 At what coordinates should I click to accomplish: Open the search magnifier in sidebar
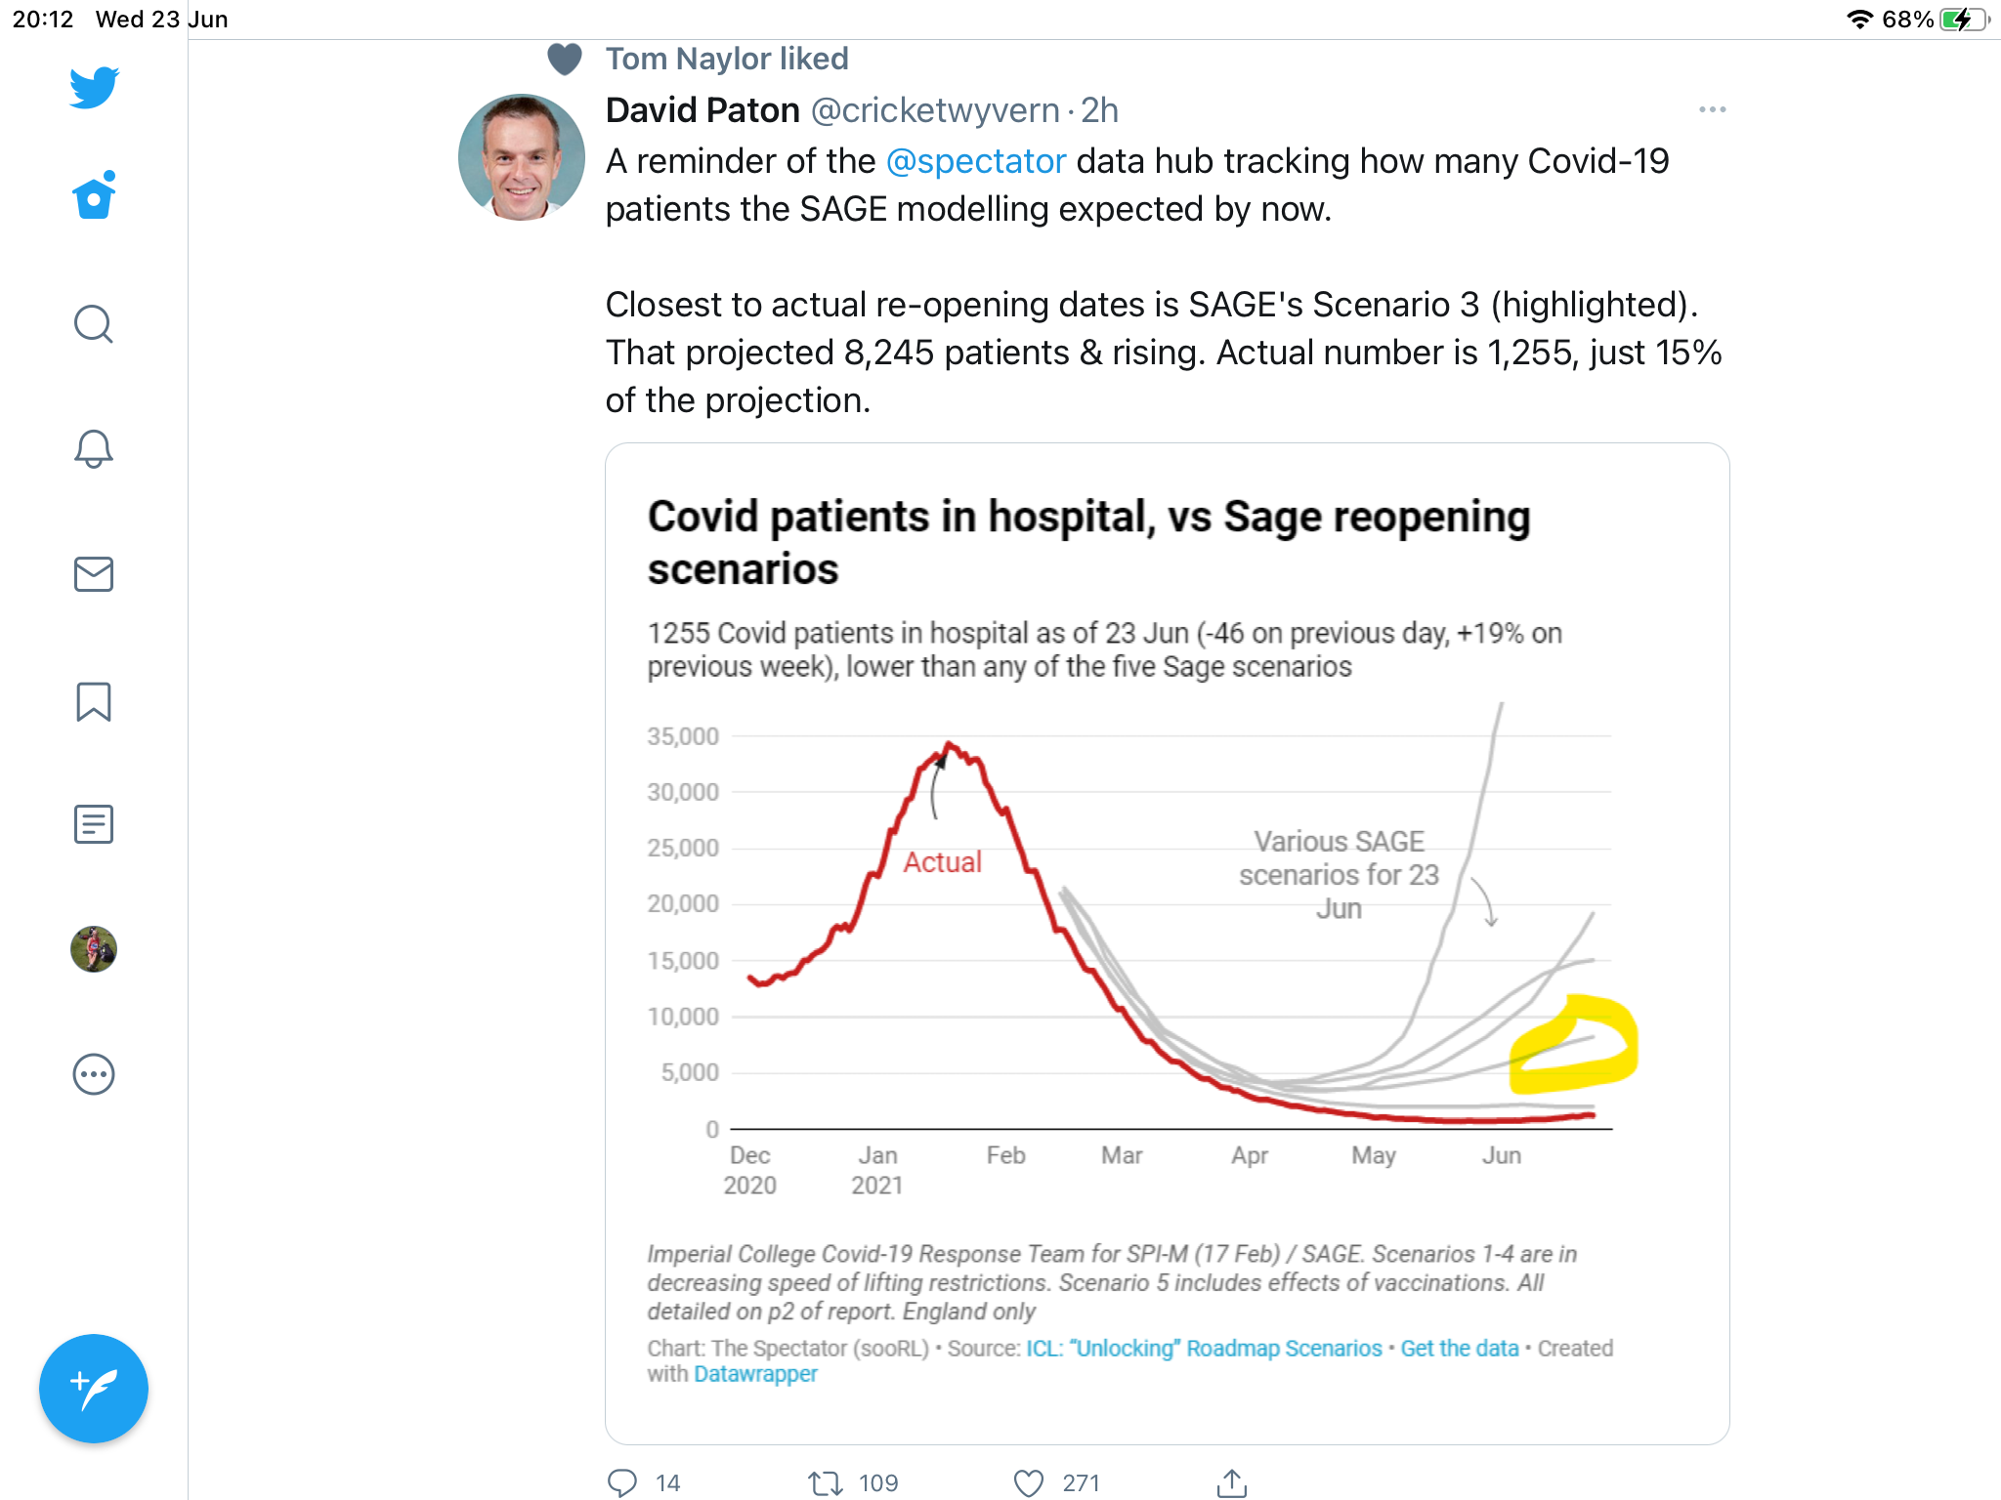click(x=94, y=324)
